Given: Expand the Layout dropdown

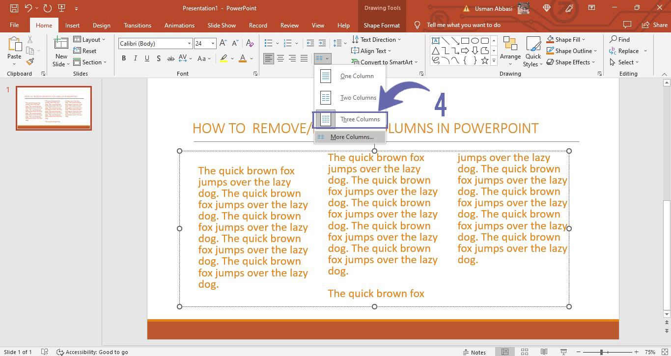Looking at the screenshot, I should (89, 40).
